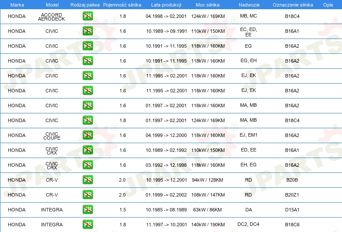Click power value 94kW / 128KM
342x232 pixels.
207,180
